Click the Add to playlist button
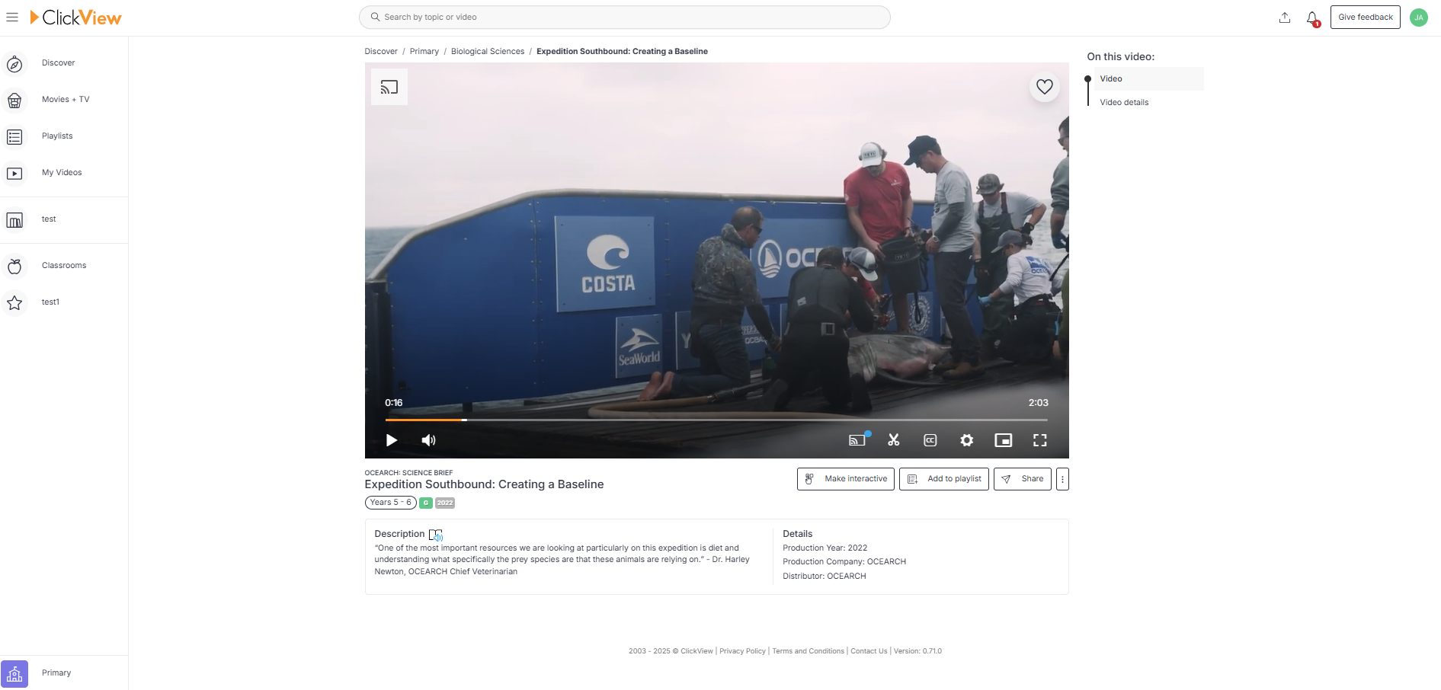 pyautogui.click(x=944, y=479)
